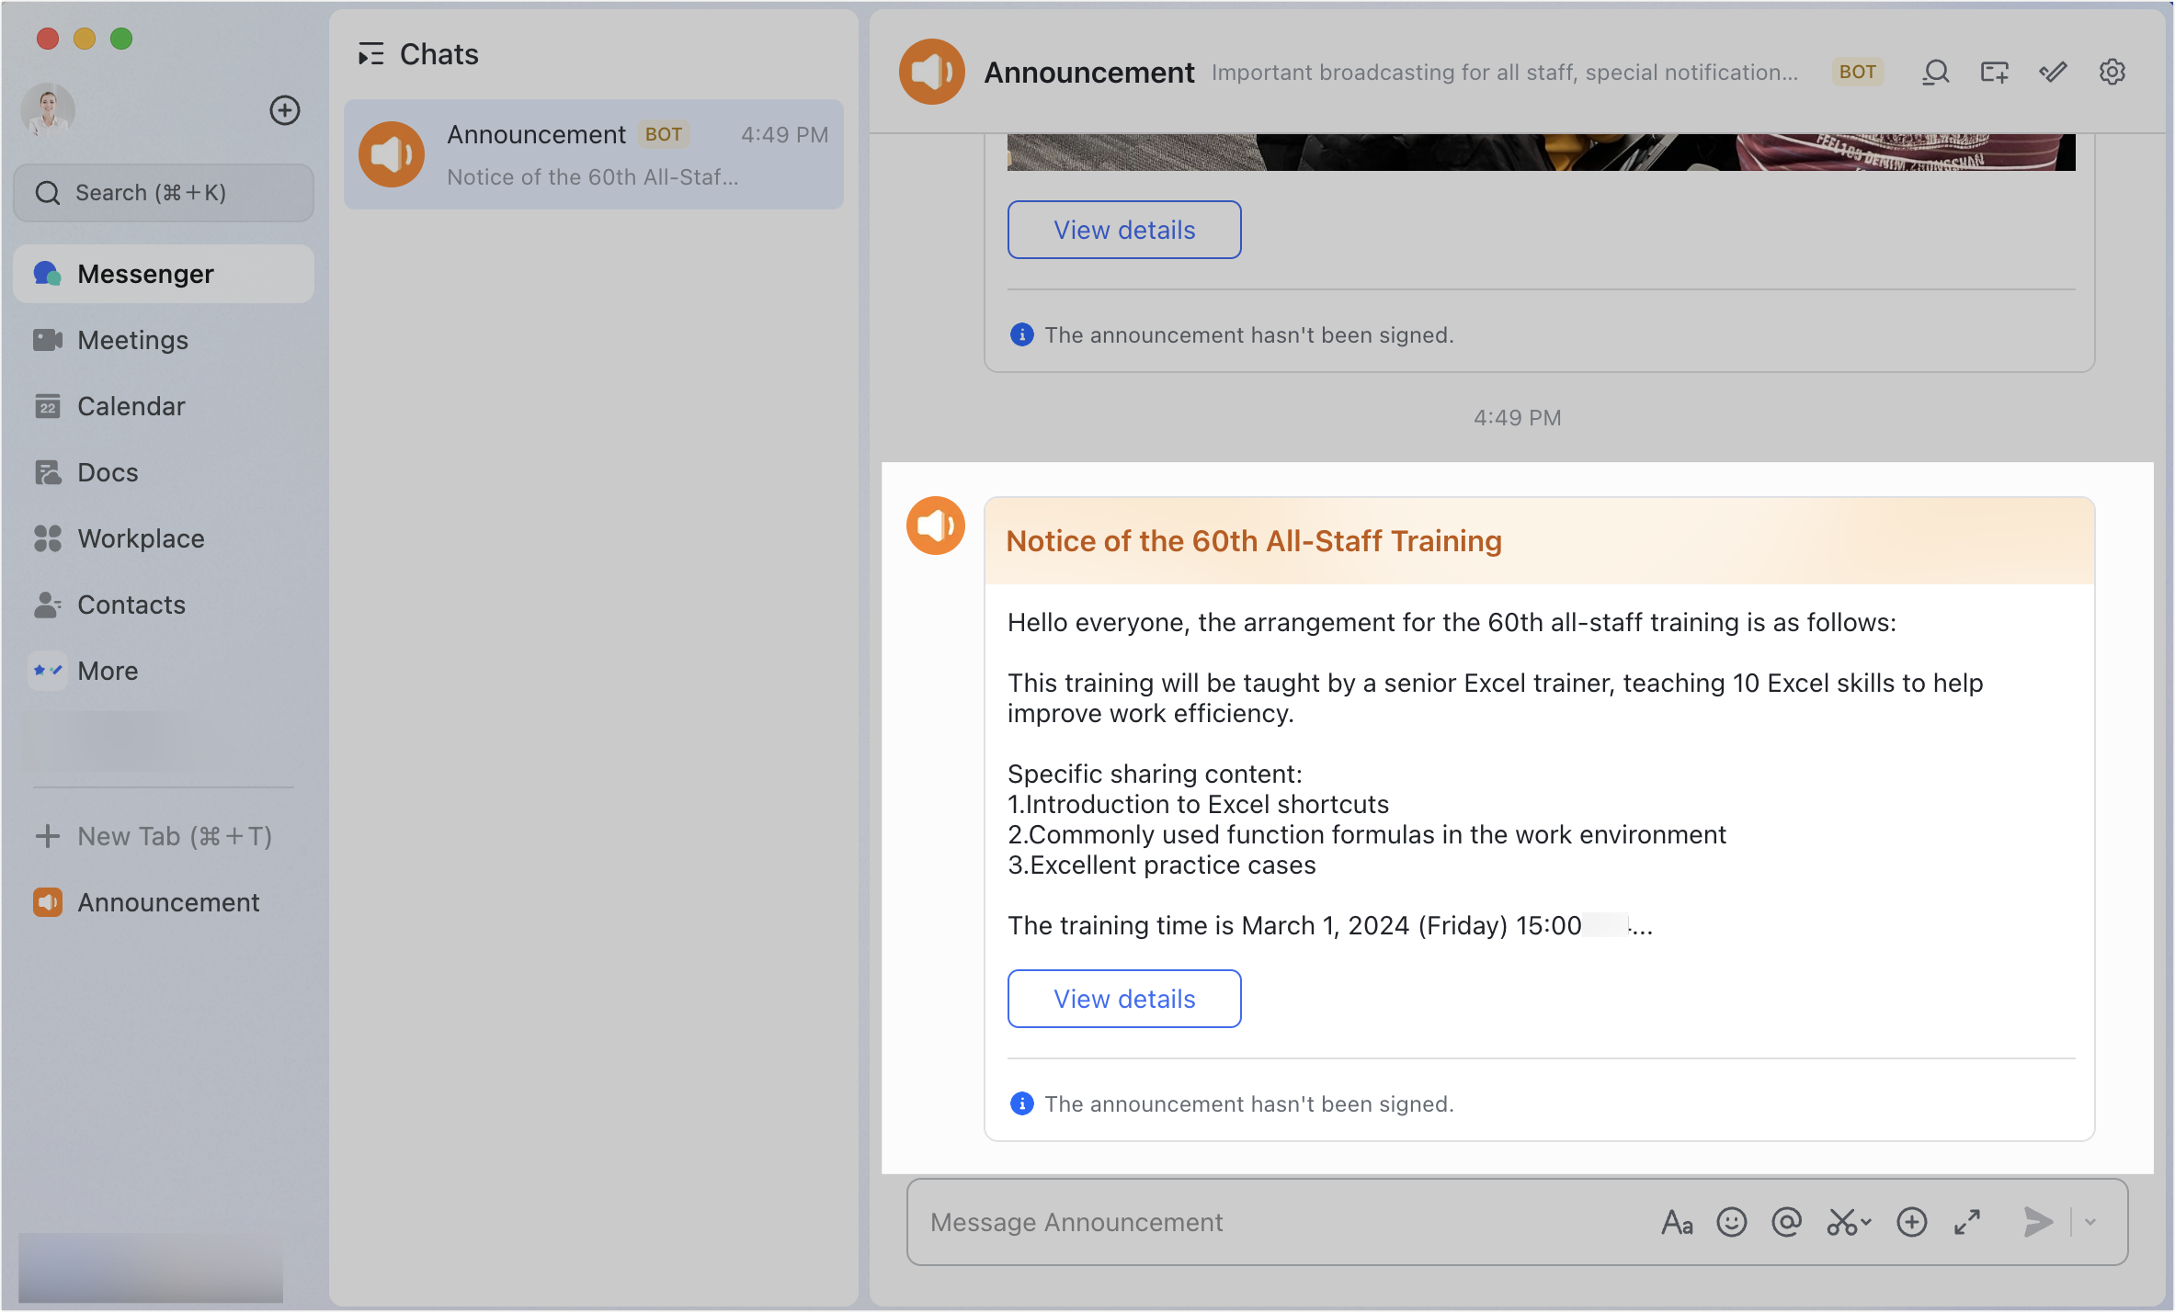
Task: Click the double-checkmark tasks icon in header
Action: point(2053,72)
